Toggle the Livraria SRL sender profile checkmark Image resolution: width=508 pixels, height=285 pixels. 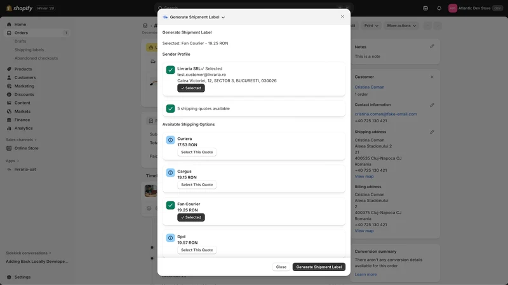pos(170,70)
